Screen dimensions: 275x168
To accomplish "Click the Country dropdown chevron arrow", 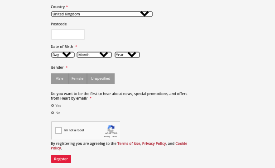I will pos(145,14).
